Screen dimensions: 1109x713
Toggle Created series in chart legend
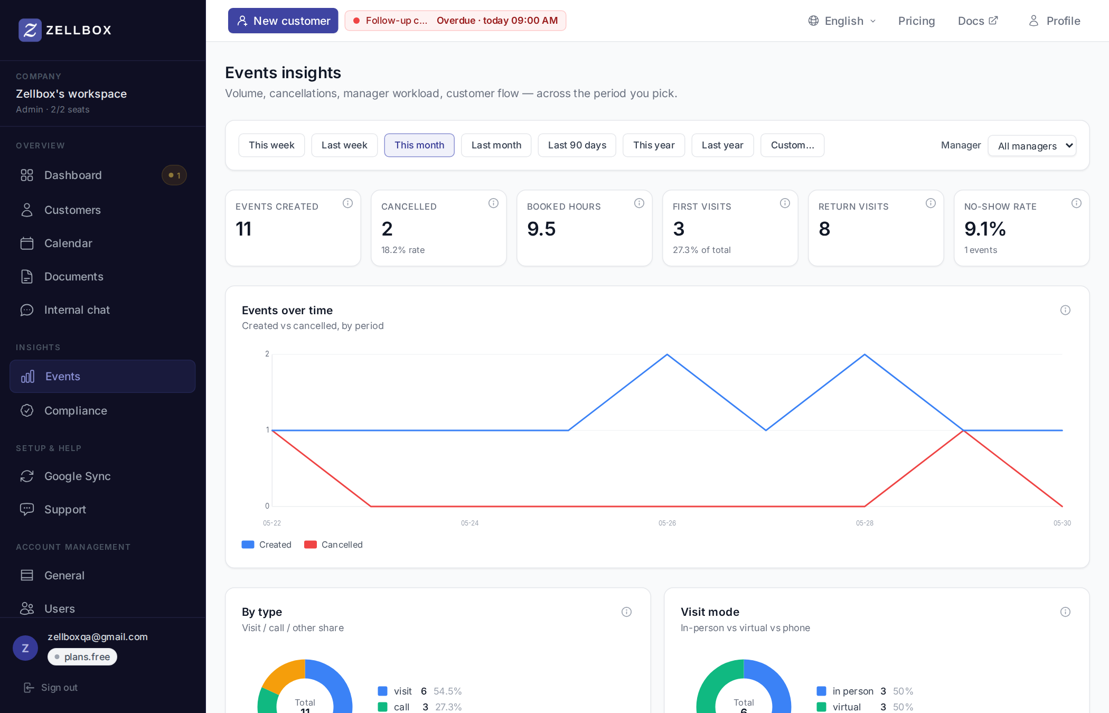pyautogui.click(x=266, y=545)
